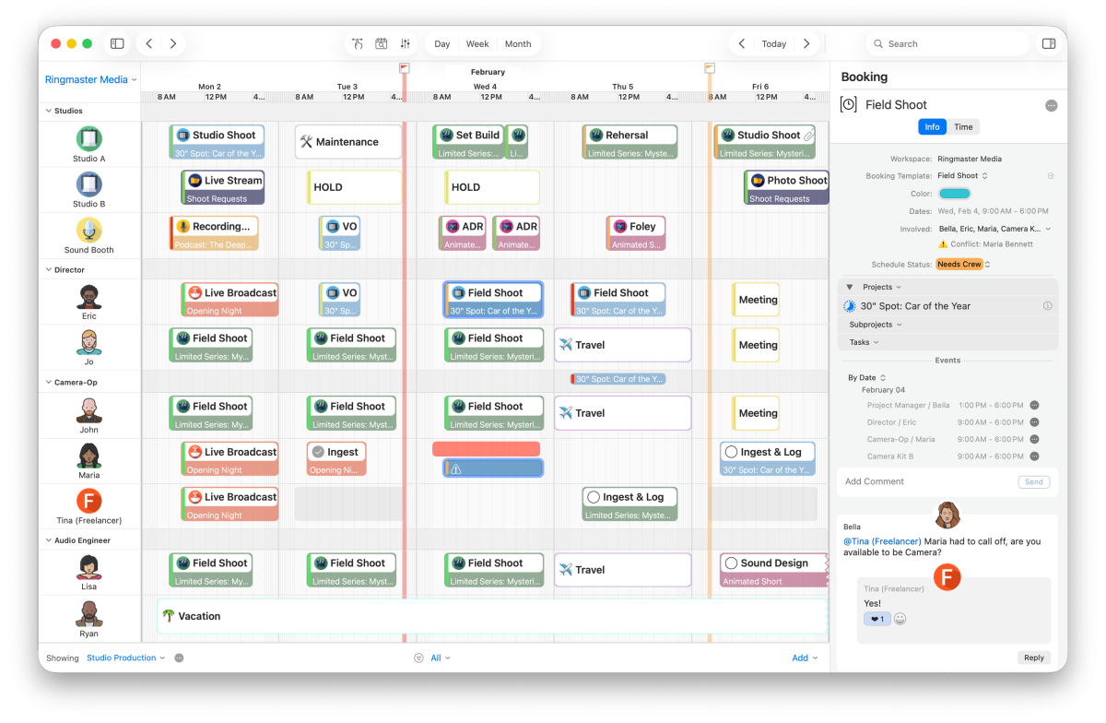Screen dimensions: 1106x723
Task: Click the Booking Template arrow icon
Action: pyautogui.click(x=1051, y=175)
